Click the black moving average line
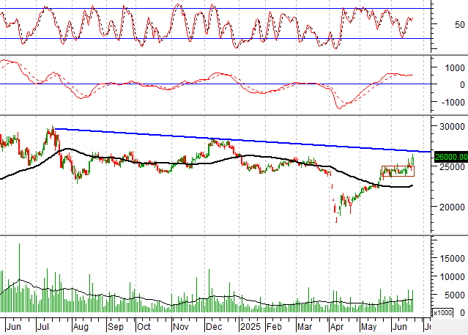468x335 pixels. click(x=146, y=161)
